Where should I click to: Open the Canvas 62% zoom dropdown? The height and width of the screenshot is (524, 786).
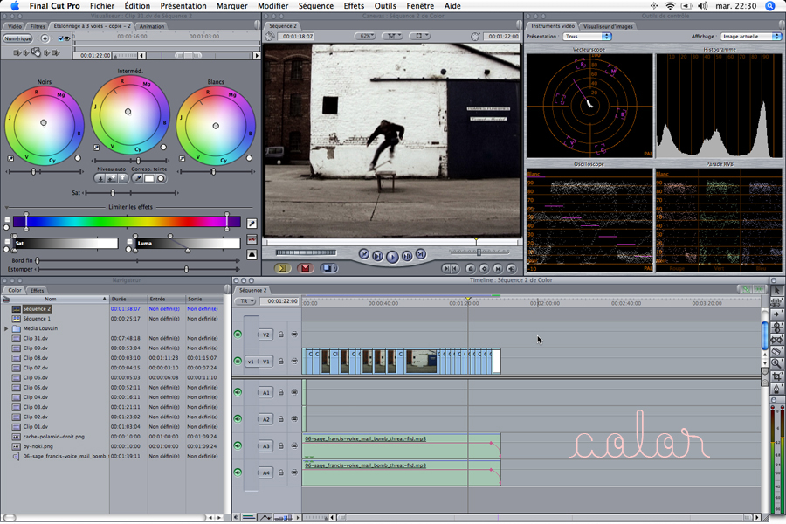[x=365, y=36]
